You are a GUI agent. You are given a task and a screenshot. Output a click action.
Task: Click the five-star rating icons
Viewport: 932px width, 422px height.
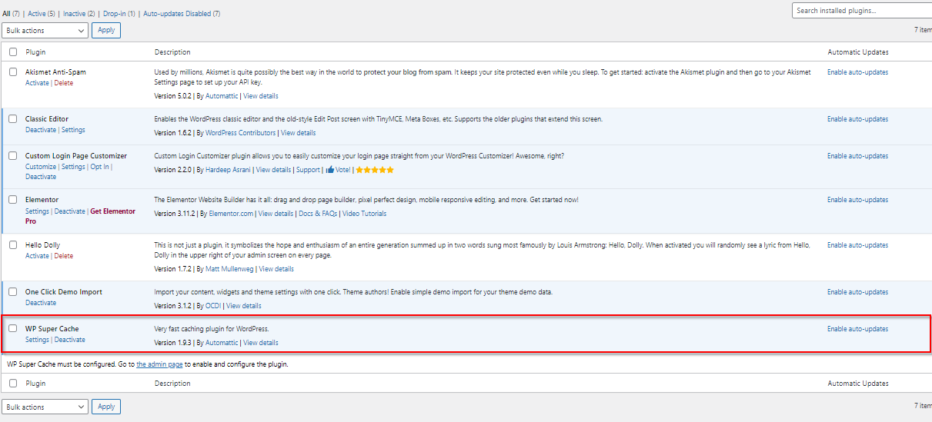coord(375,170)
